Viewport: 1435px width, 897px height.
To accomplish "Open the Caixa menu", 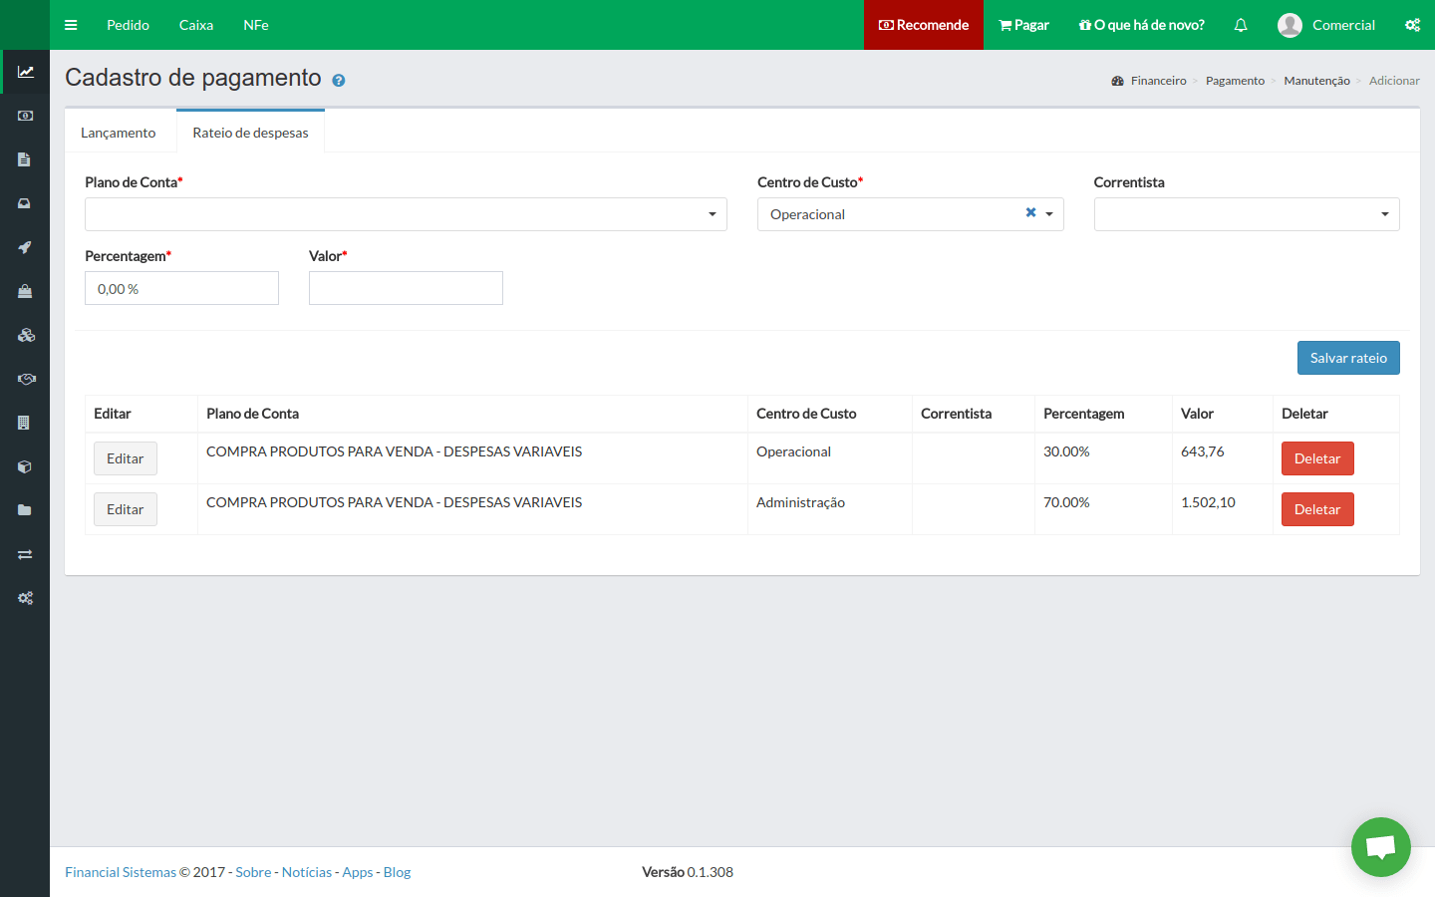I will coord(196,25).
